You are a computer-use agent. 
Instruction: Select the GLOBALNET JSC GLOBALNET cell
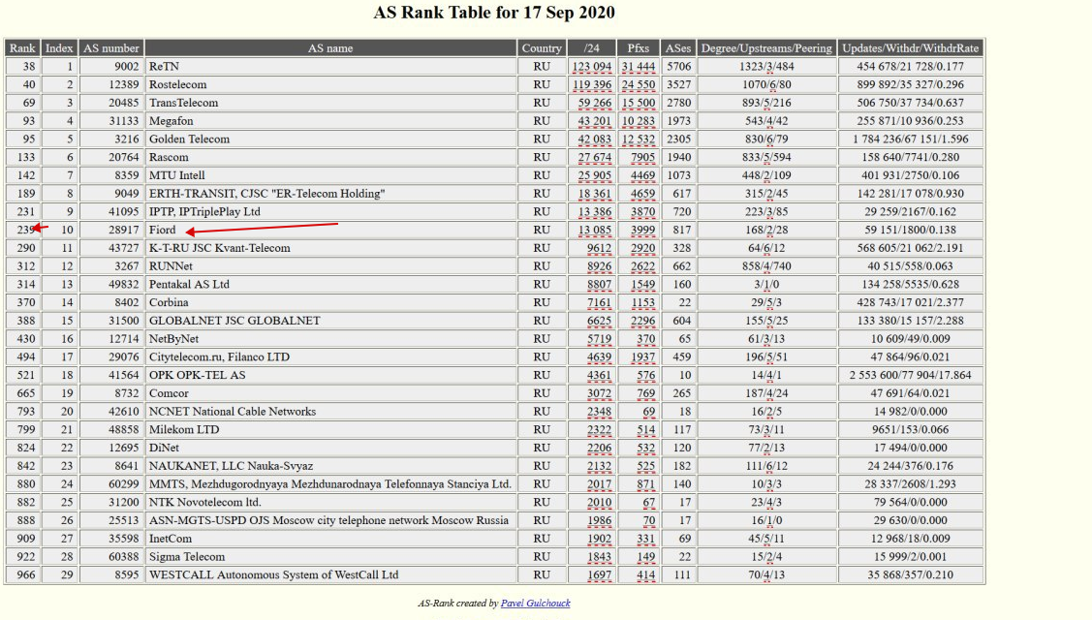pyautogui.click(x=330, y=321)
